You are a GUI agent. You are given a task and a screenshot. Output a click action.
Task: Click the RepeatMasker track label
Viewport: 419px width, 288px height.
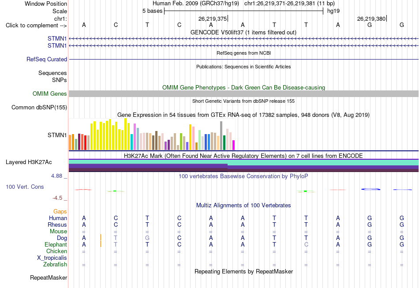pos(49,277)
